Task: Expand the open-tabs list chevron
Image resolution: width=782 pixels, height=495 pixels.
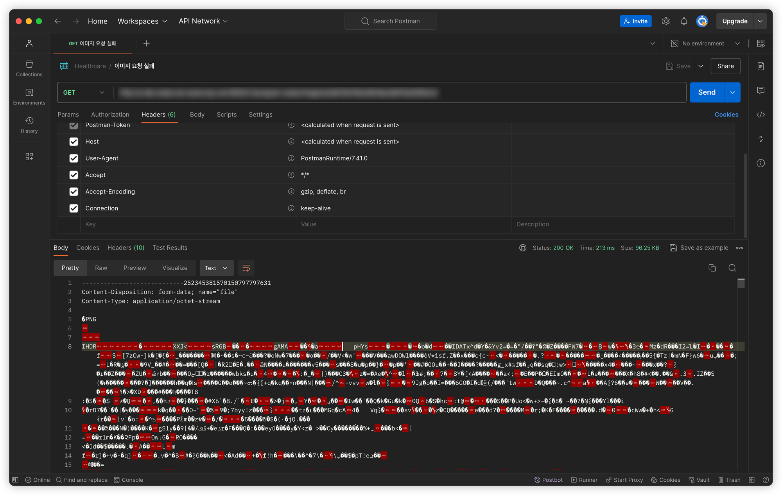Action: point(652,43)
